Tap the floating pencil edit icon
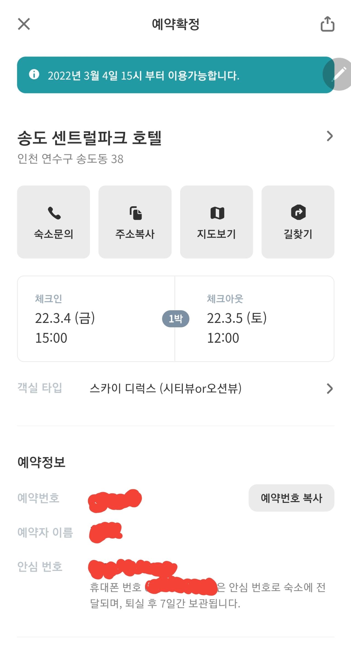The image size is (351, 661). pyautogui.click(x=339, y=74)
